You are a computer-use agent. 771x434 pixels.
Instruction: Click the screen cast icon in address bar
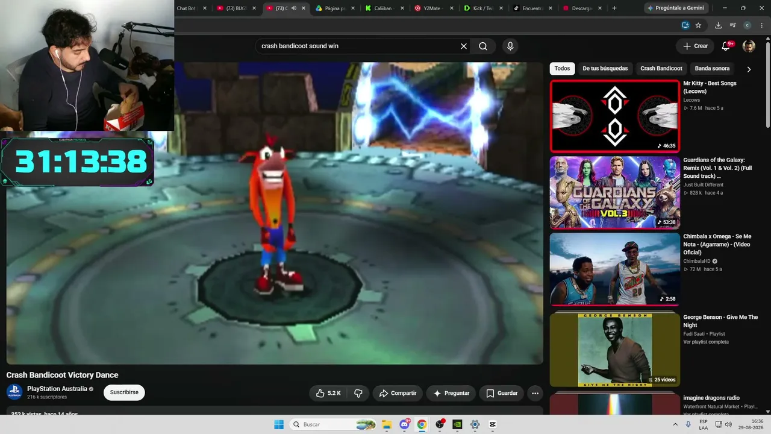(x=685, y=25)
